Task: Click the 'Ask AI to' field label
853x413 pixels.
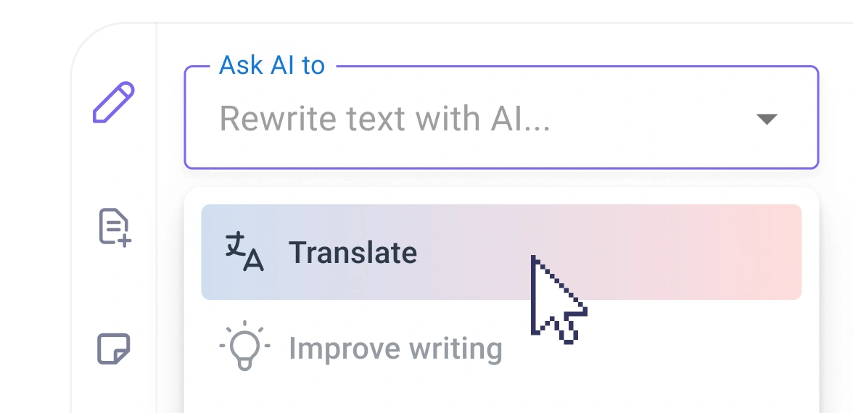Action: pos(272,66)
